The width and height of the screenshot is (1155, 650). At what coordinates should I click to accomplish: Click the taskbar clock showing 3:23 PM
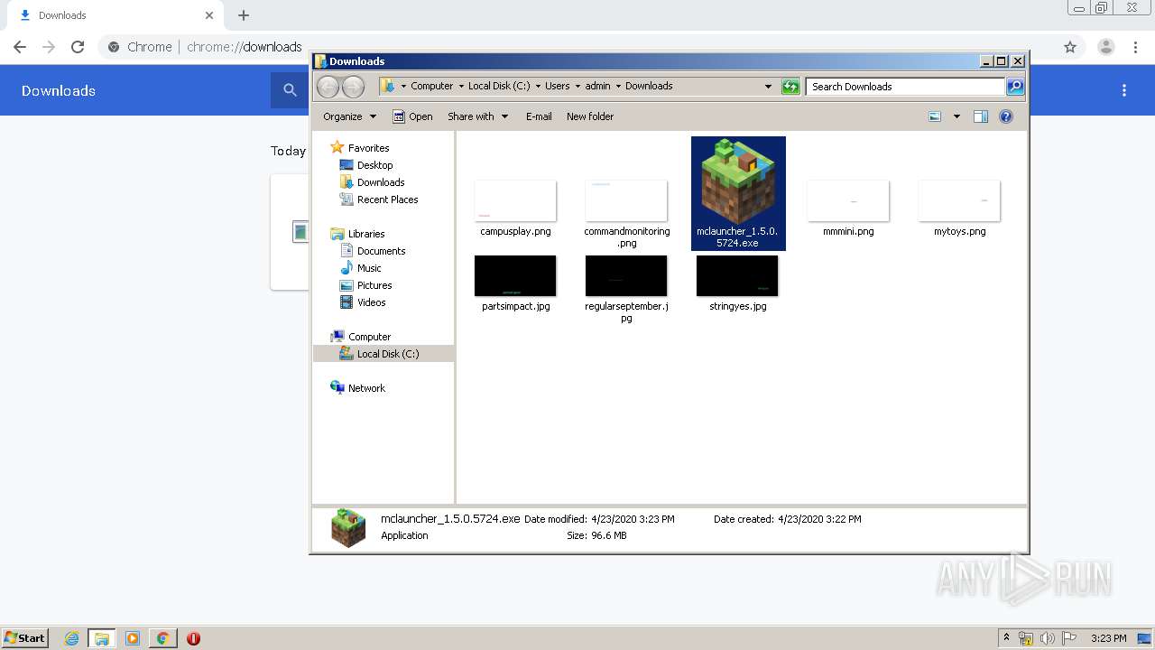pyautogui.click(x=1108, y=638)
